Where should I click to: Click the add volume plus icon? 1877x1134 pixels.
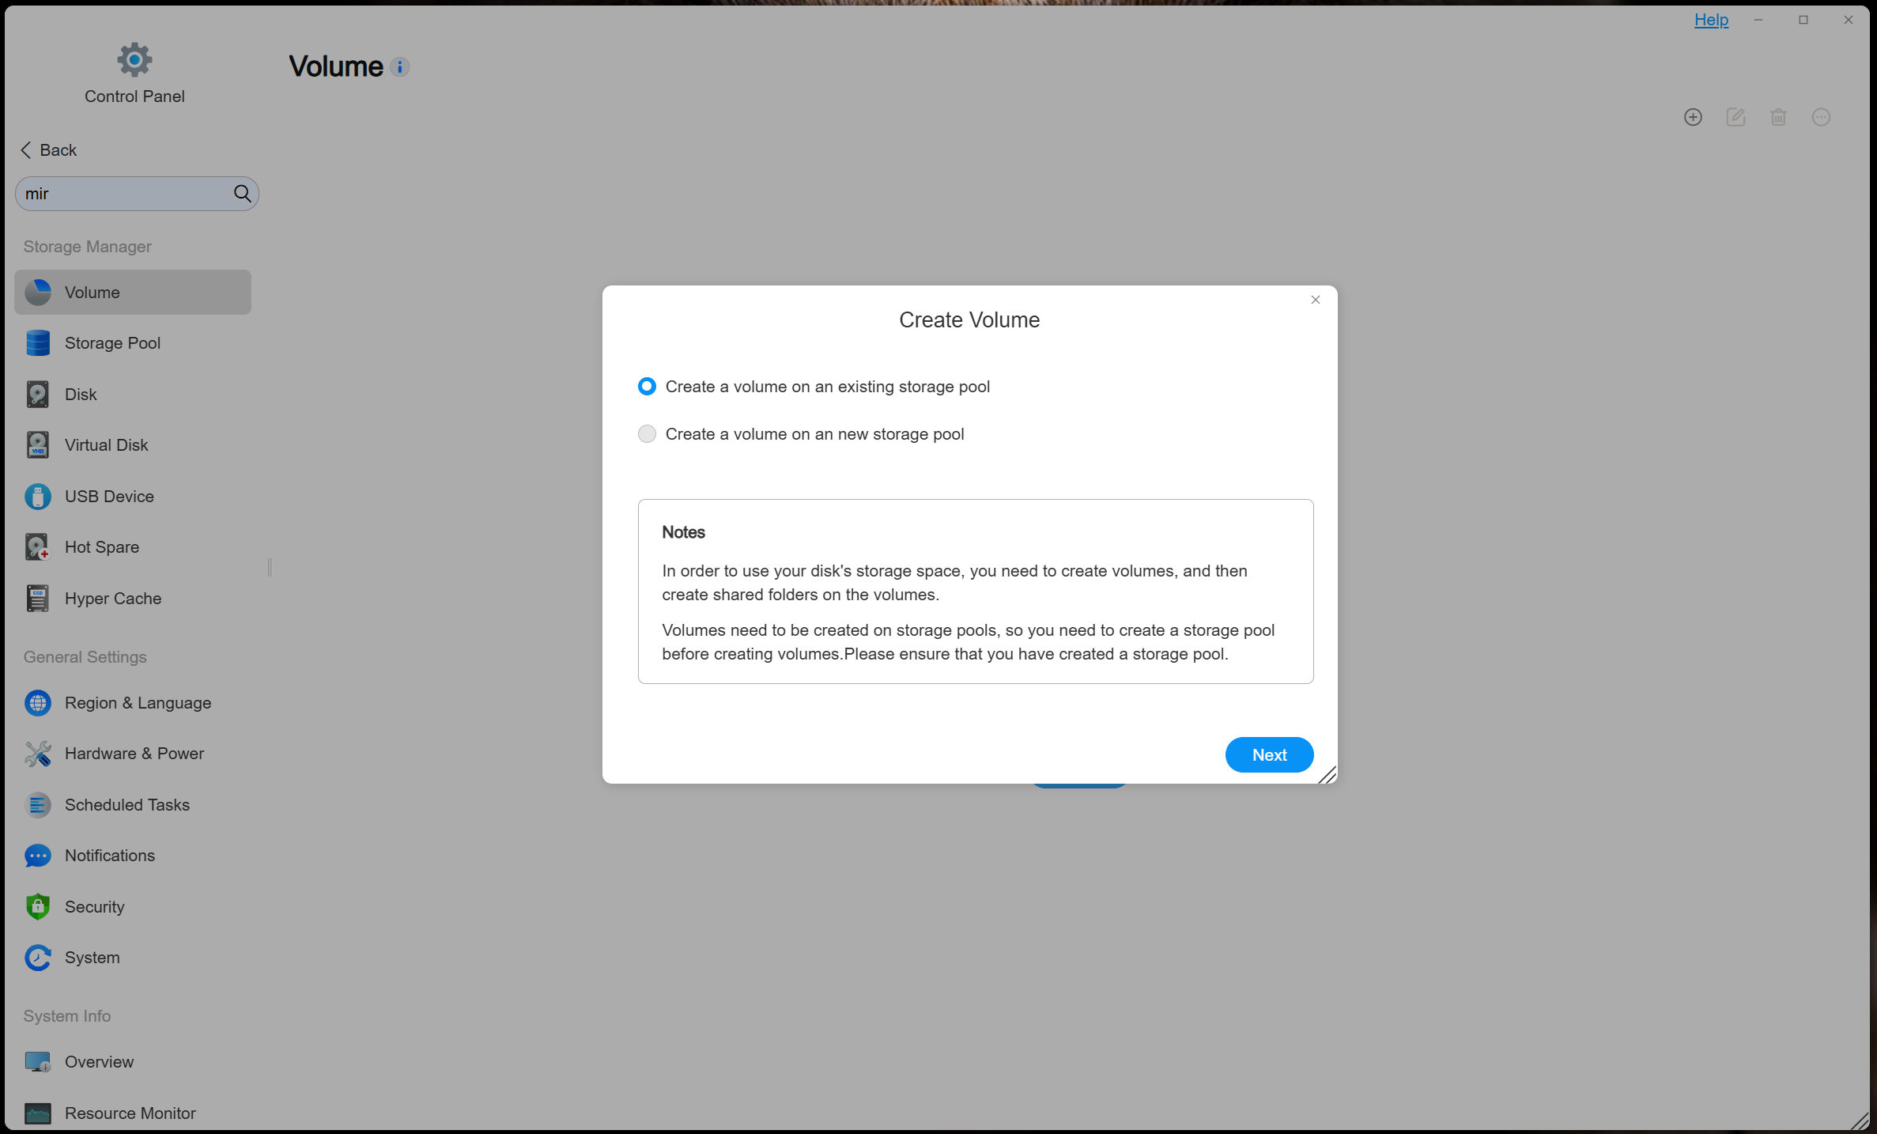click(1693, 118)
